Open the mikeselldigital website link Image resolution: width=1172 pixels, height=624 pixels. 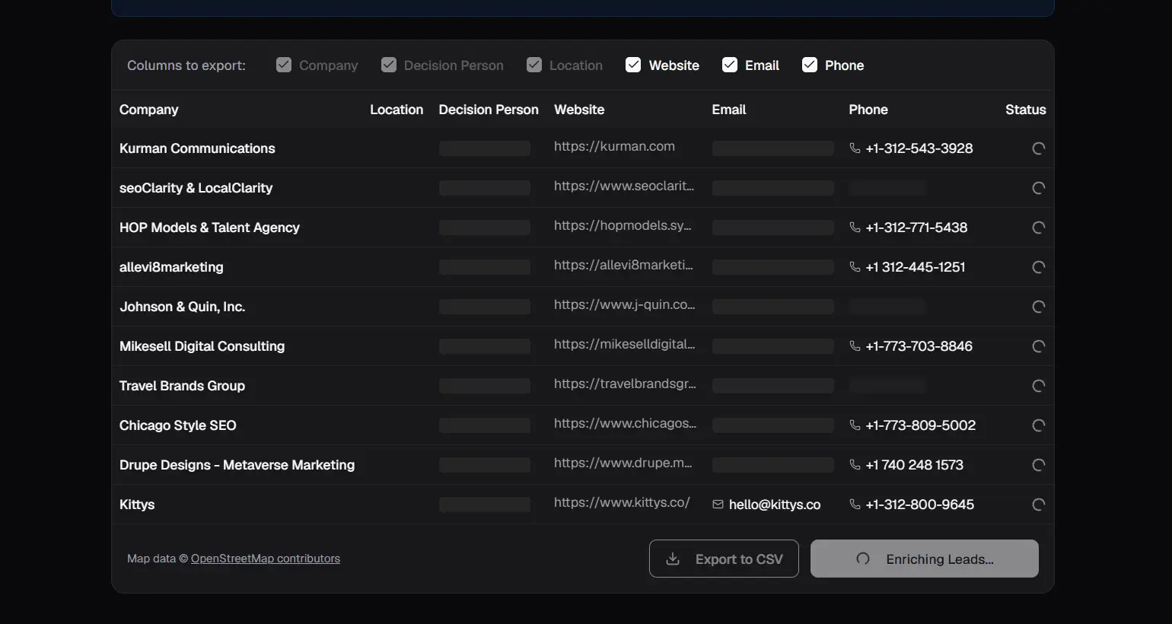tap(625, 344)
